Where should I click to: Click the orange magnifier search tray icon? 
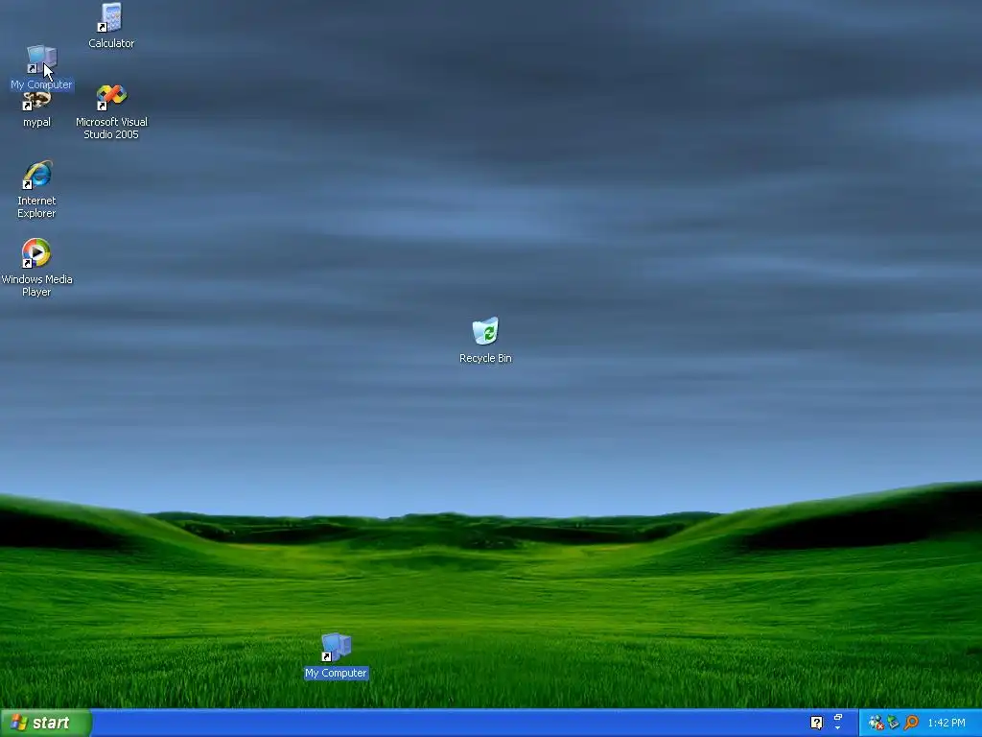pos(911,723)
